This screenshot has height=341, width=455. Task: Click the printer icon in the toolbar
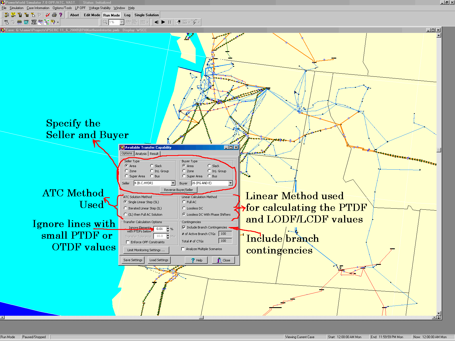(x=54, y=15)
